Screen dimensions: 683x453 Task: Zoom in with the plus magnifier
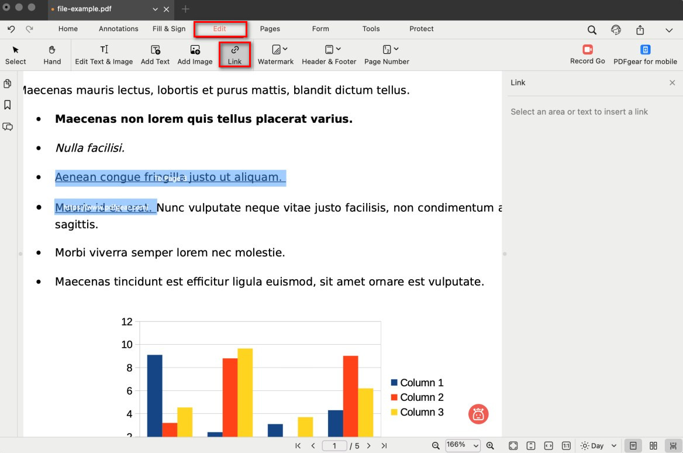490,446
